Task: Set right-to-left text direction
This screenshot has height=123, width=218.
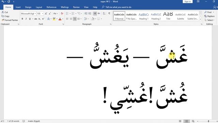Action: click(x=99, y=14)
